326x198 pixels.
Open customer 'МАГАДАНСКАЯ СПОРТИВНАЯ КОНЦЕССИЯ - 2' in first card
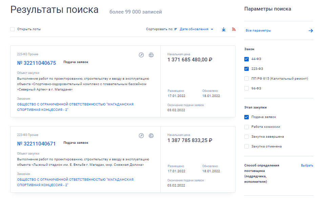coord(75,107)
